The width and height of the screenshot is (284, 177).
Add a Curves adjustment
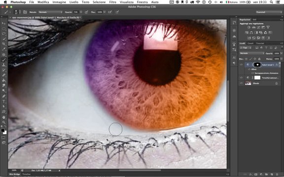click(x=258, y=27)
